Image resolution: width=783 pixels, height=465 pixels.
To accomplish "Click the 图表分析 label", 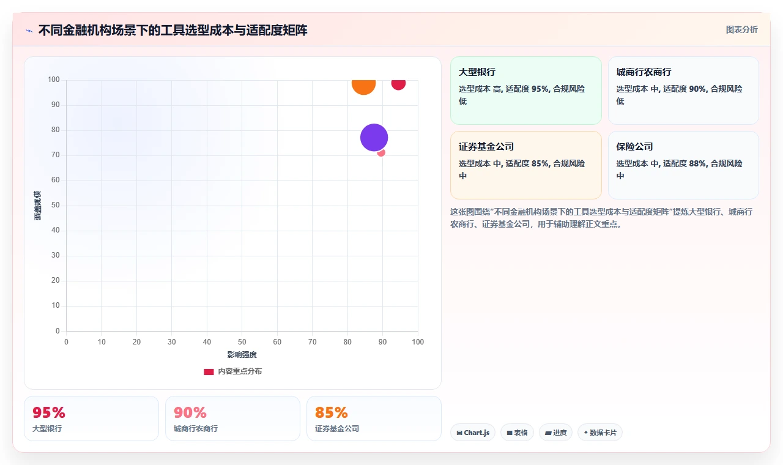I will (x=741, y=29).
